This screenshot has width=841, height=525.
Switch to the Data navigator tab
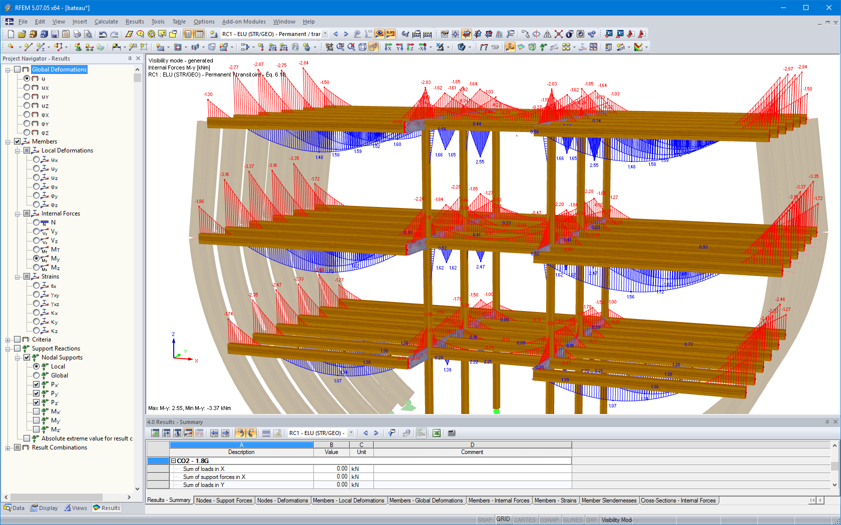(x=14, y=508)
